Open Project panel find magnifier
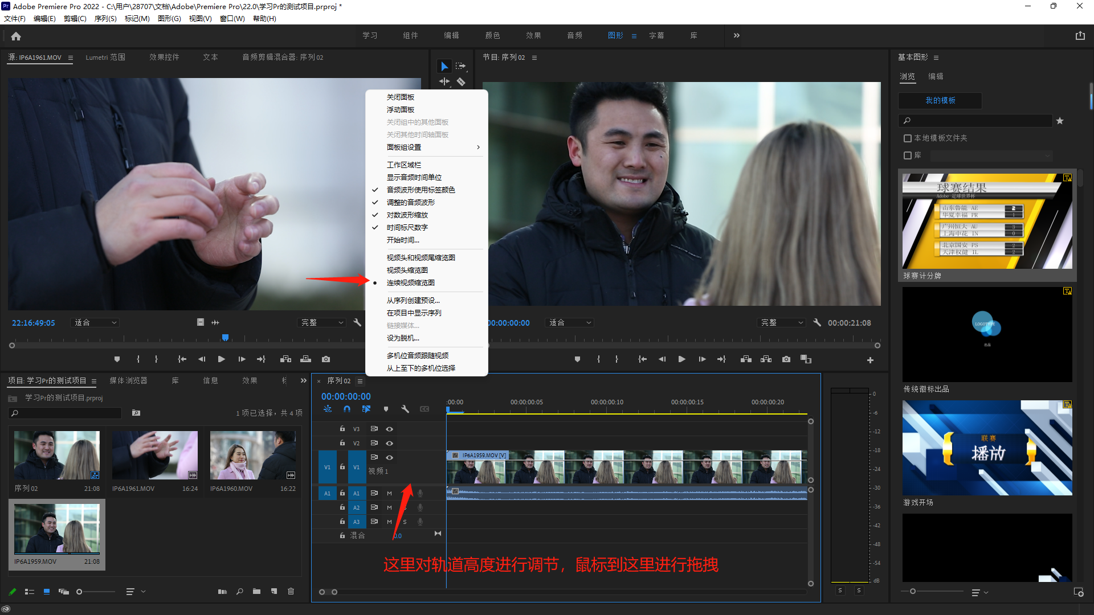Image resolution: width=1094 pixels, height=615 pixels. tap(240, 592)
